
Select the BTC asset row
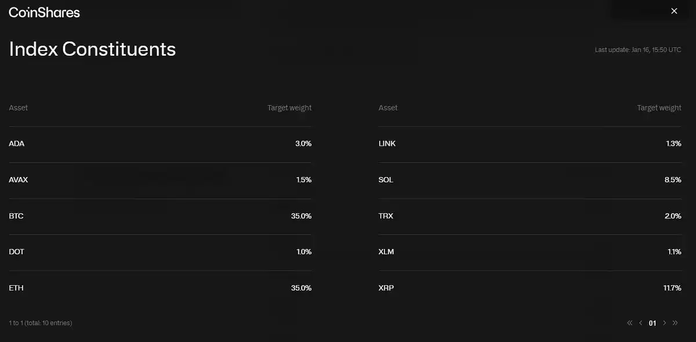(160, 216)
